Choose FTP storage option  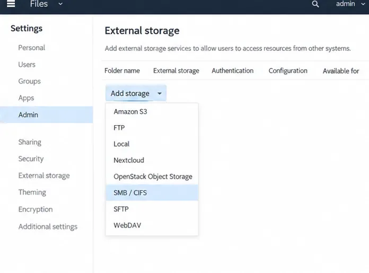(x=152, y=128)
